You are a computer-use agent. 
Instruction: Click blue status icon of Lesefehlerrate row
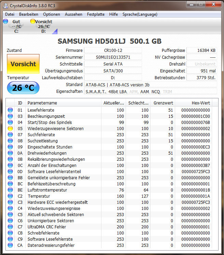(x=10, y=110)
